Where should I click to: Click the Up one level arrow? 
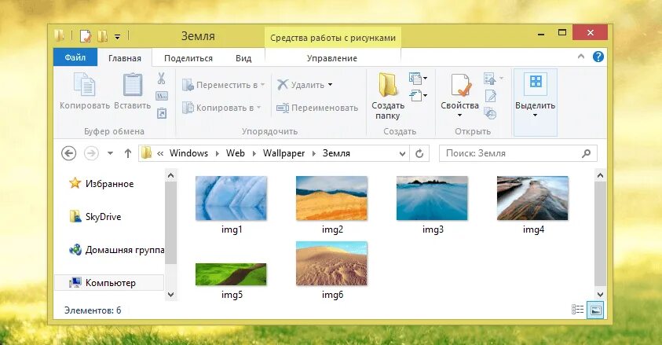pos(128,153)
